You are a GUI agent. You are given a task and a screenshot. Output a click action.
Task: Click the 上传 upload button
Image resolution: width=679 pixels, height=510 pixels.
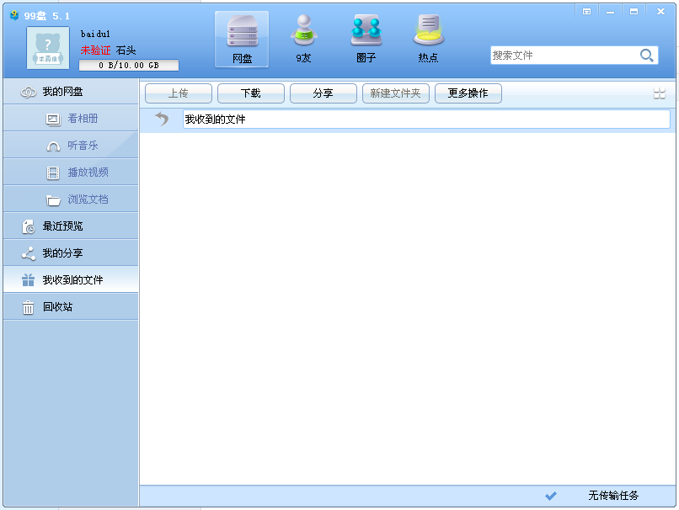(x=179, y=93)
